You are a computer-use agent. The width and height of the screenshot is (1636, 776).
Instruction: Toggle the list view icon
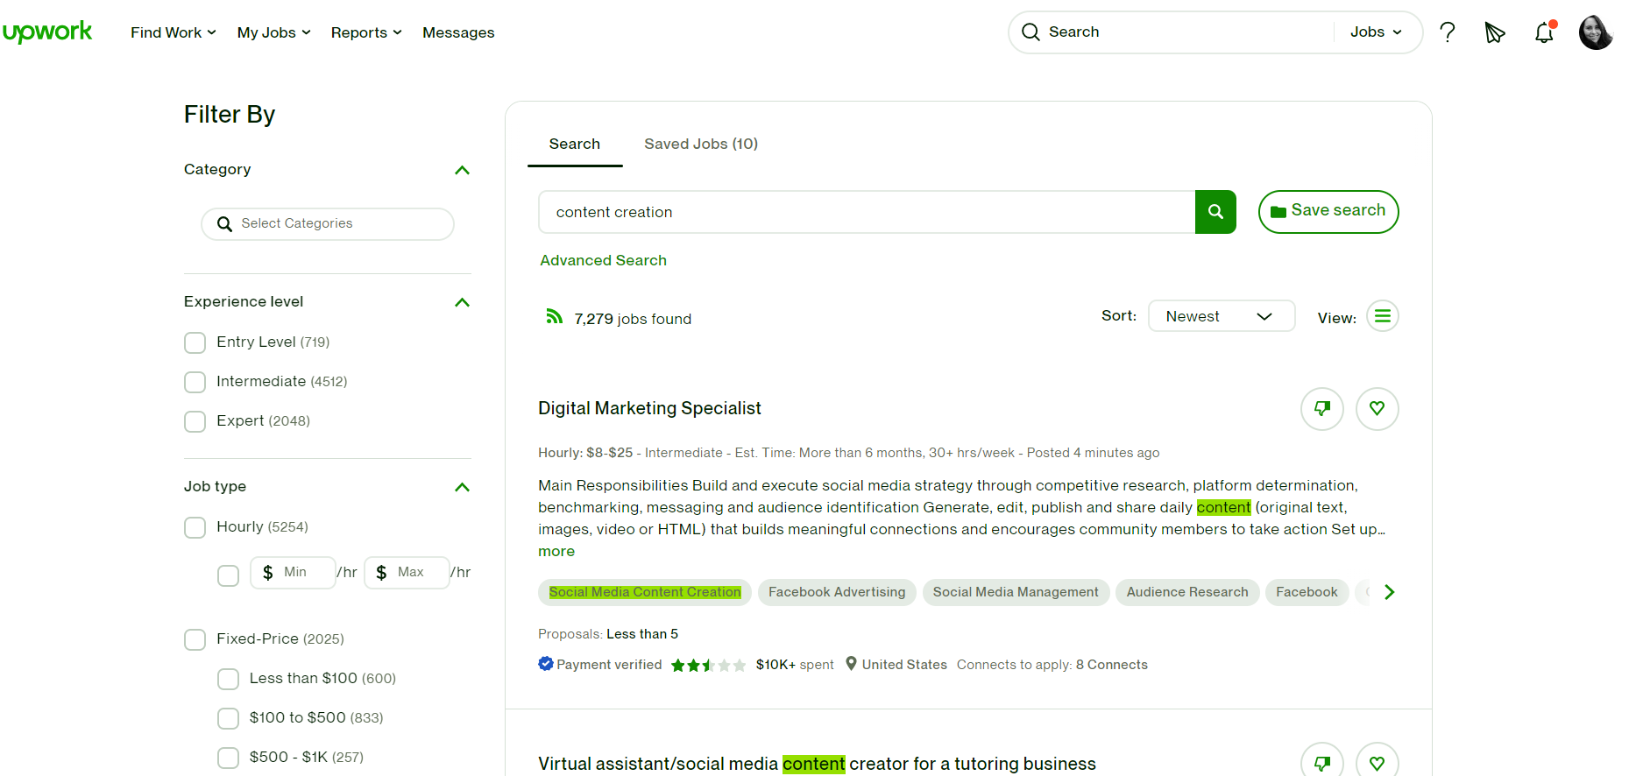click(1382, 316)
